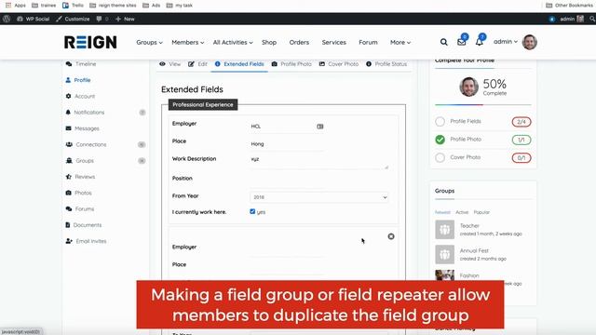The width and height of the screenshot is (596, 335).
Task: Click admin bar search icon at far right
Action: coord(592,19)
